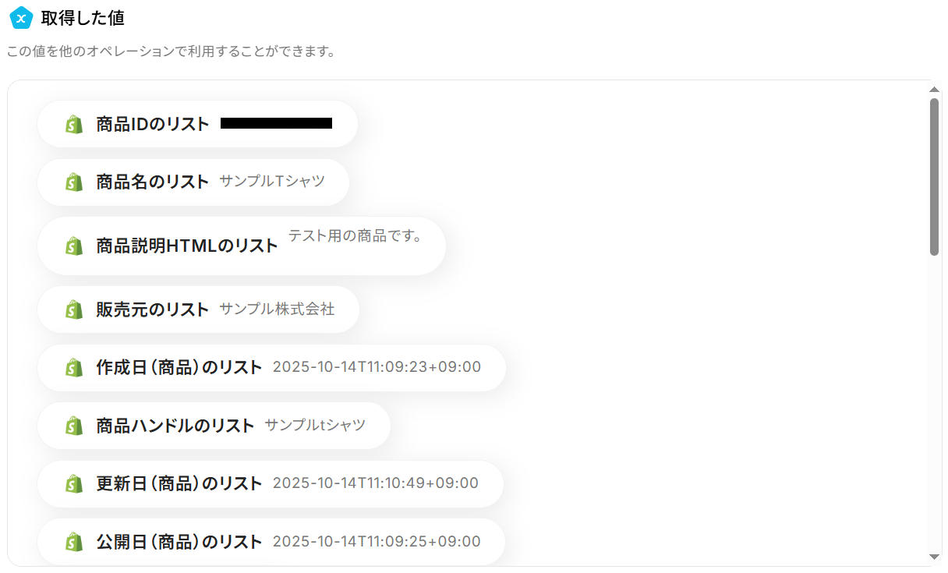Click Shopify icon beside 商品IDのリスト
The height and width of the screenshot is (573, 948).
point(74,124)
